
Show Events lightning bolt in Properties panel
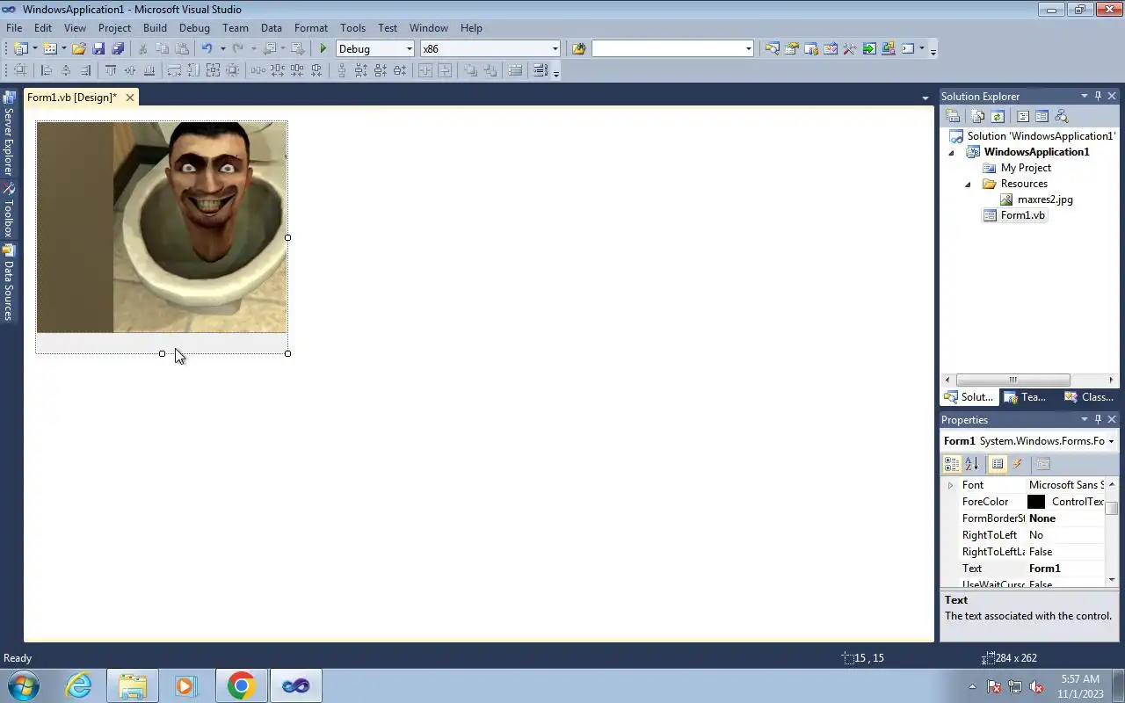(x=1017, y=464)
